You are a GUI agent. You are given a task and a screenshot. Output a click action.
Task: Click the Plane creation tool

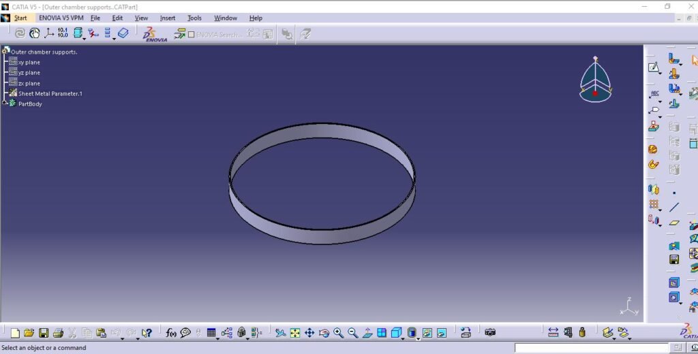pos(674,223)
